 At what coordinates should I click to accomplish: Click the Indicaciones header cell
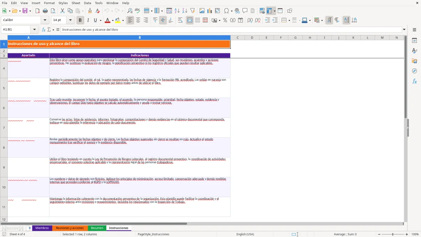coord(140,55)
